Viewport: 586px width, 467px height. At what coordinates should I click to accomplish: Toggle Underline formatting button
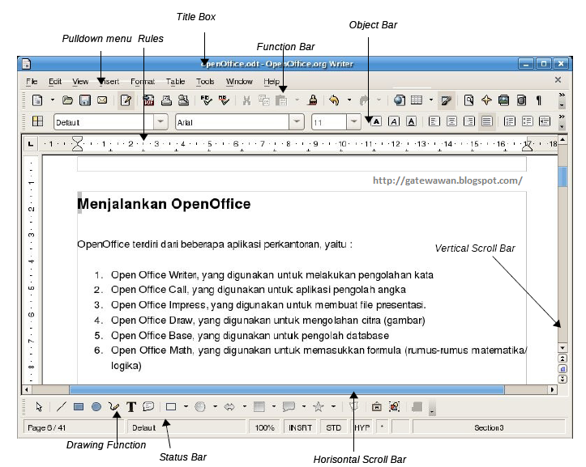click(x=411, y=121)
